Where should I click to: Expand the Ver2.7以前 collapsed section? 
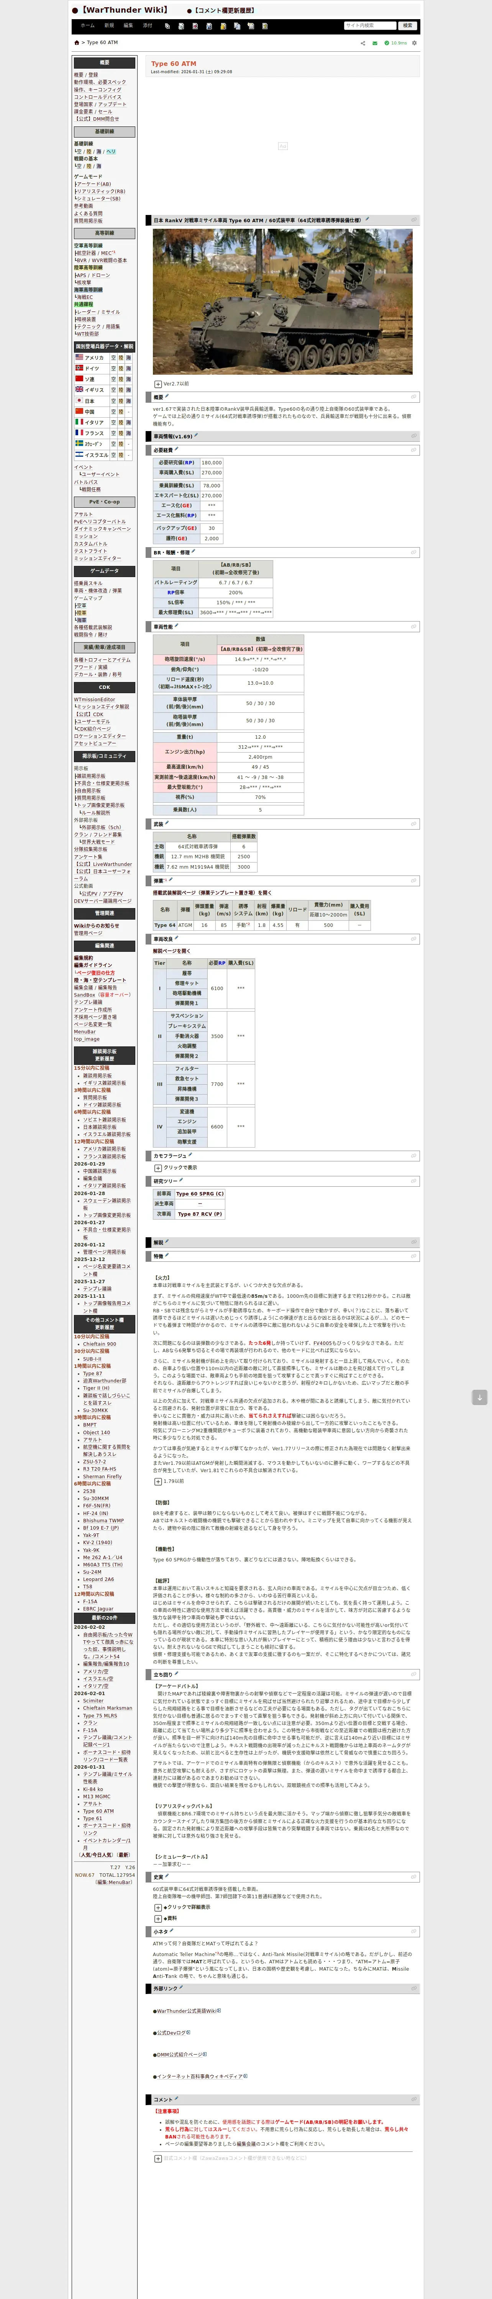point(158,384)
